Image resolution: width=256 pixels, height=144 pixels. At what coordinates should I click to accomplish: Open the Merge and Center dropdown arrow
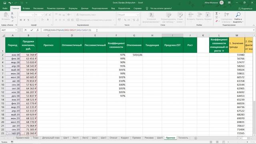click(x=114, y=20)
